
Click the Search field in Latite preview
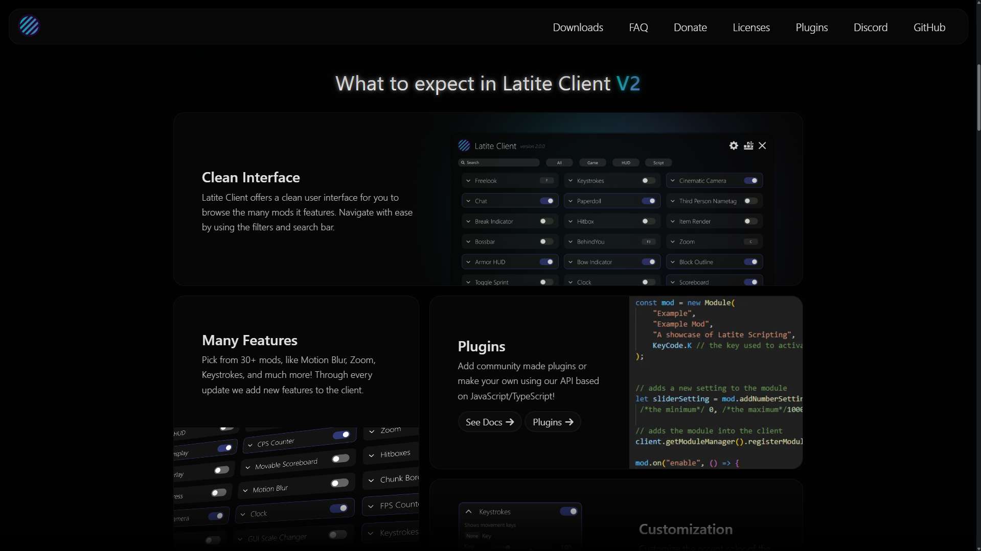tap(499, 162)
